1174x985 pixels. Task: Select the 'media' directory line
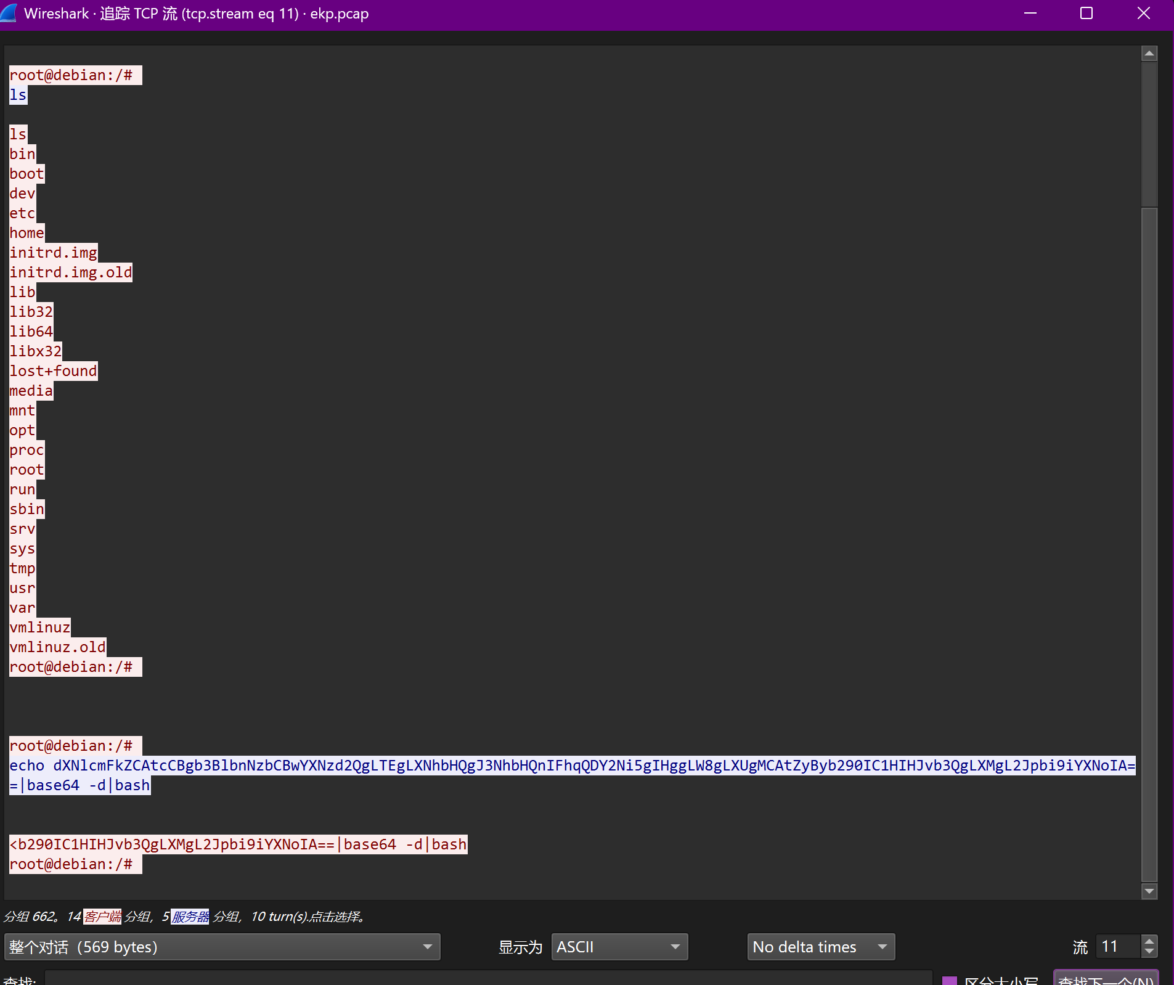tap(31, 391)
